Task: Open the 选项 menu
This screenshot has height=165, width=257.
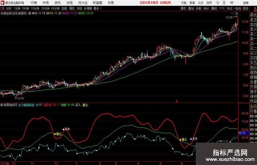Action: pyautogui.click(x=209, y=3)
